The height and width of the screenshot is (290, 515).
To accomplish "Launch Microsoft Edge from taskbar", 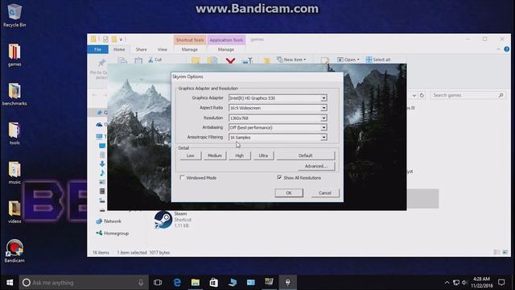I will pos(177,283).
